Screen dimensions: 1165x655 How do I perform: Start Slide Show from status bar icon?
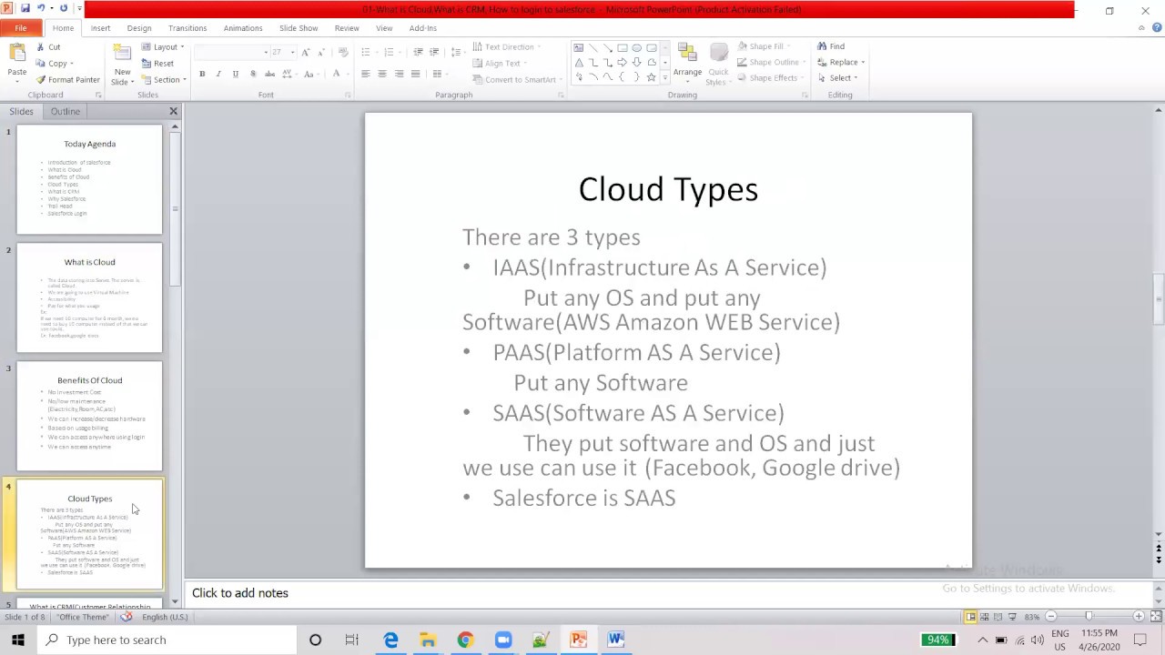pos(1012,617)
